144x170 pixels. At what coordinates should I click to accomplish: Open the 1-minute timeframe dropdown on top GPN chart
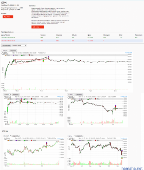coord(5,50)
